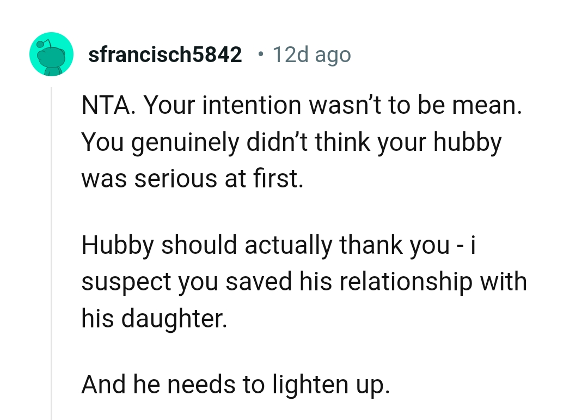Click the text "his daughter."

[x=154, y=318]
